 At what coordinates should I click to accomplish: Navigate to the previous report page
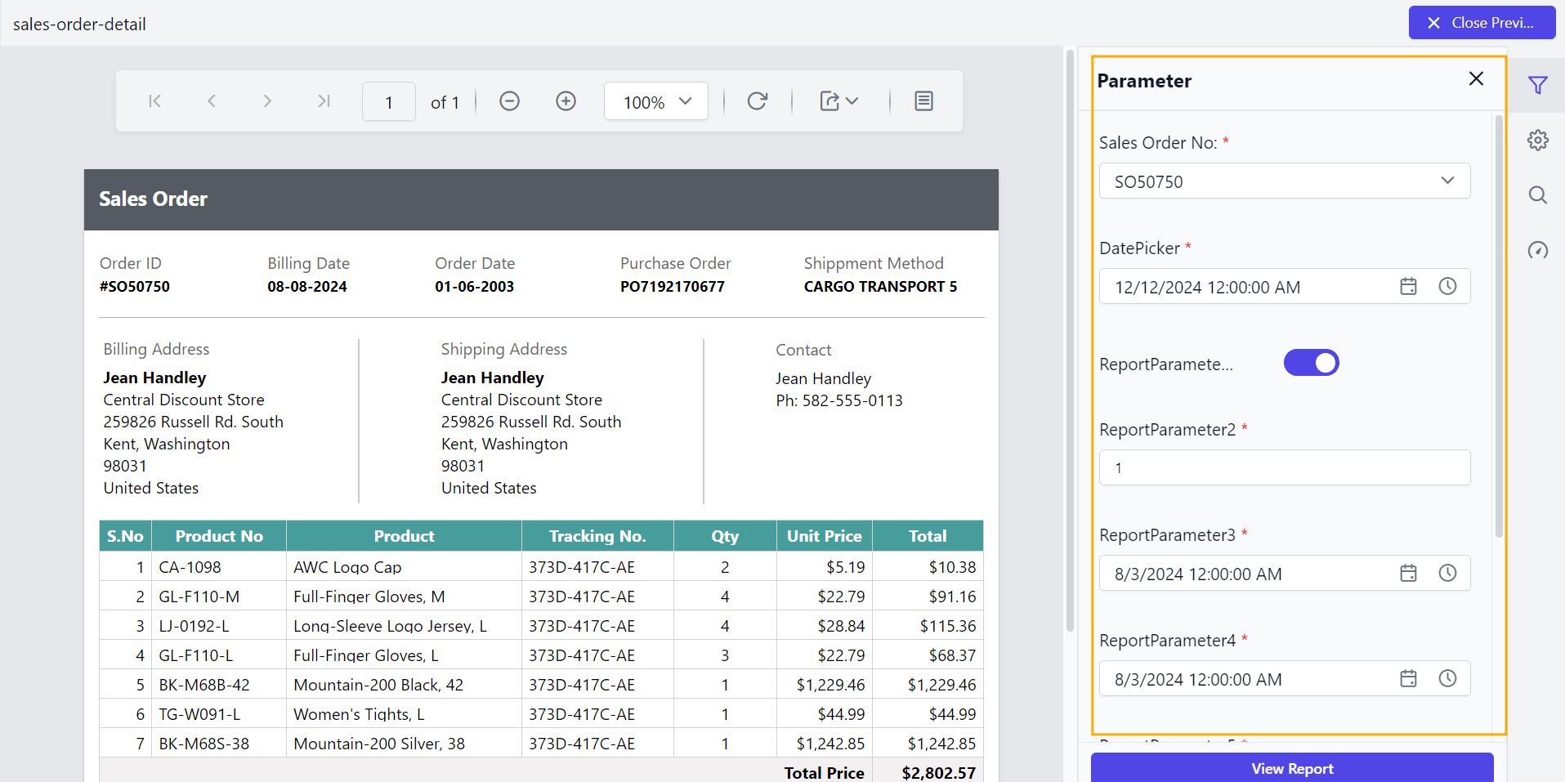(211, 101)
